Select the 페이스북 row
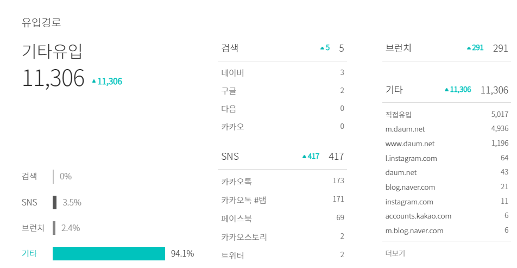The image size is (517, 268). pos(282,218)
